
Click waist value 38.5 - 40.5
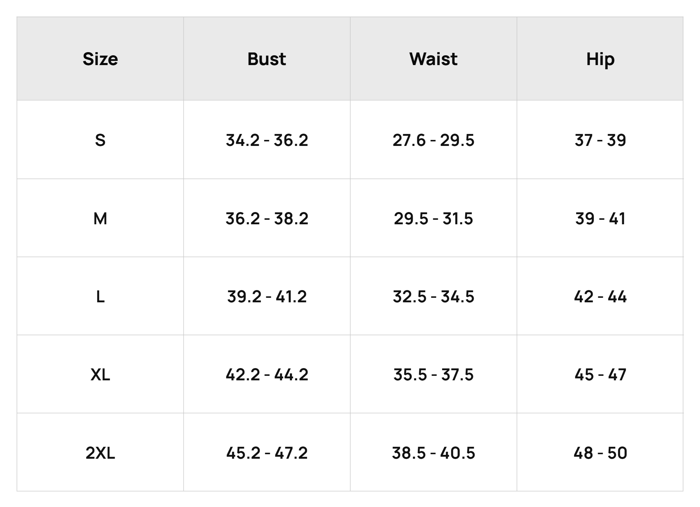[x=433, y=453]
